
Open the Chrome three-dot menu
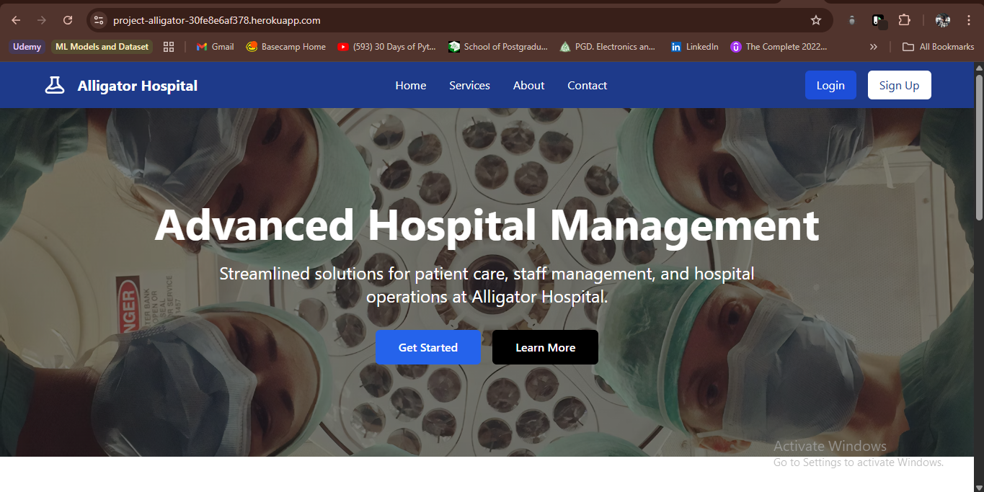pos(968,20)
